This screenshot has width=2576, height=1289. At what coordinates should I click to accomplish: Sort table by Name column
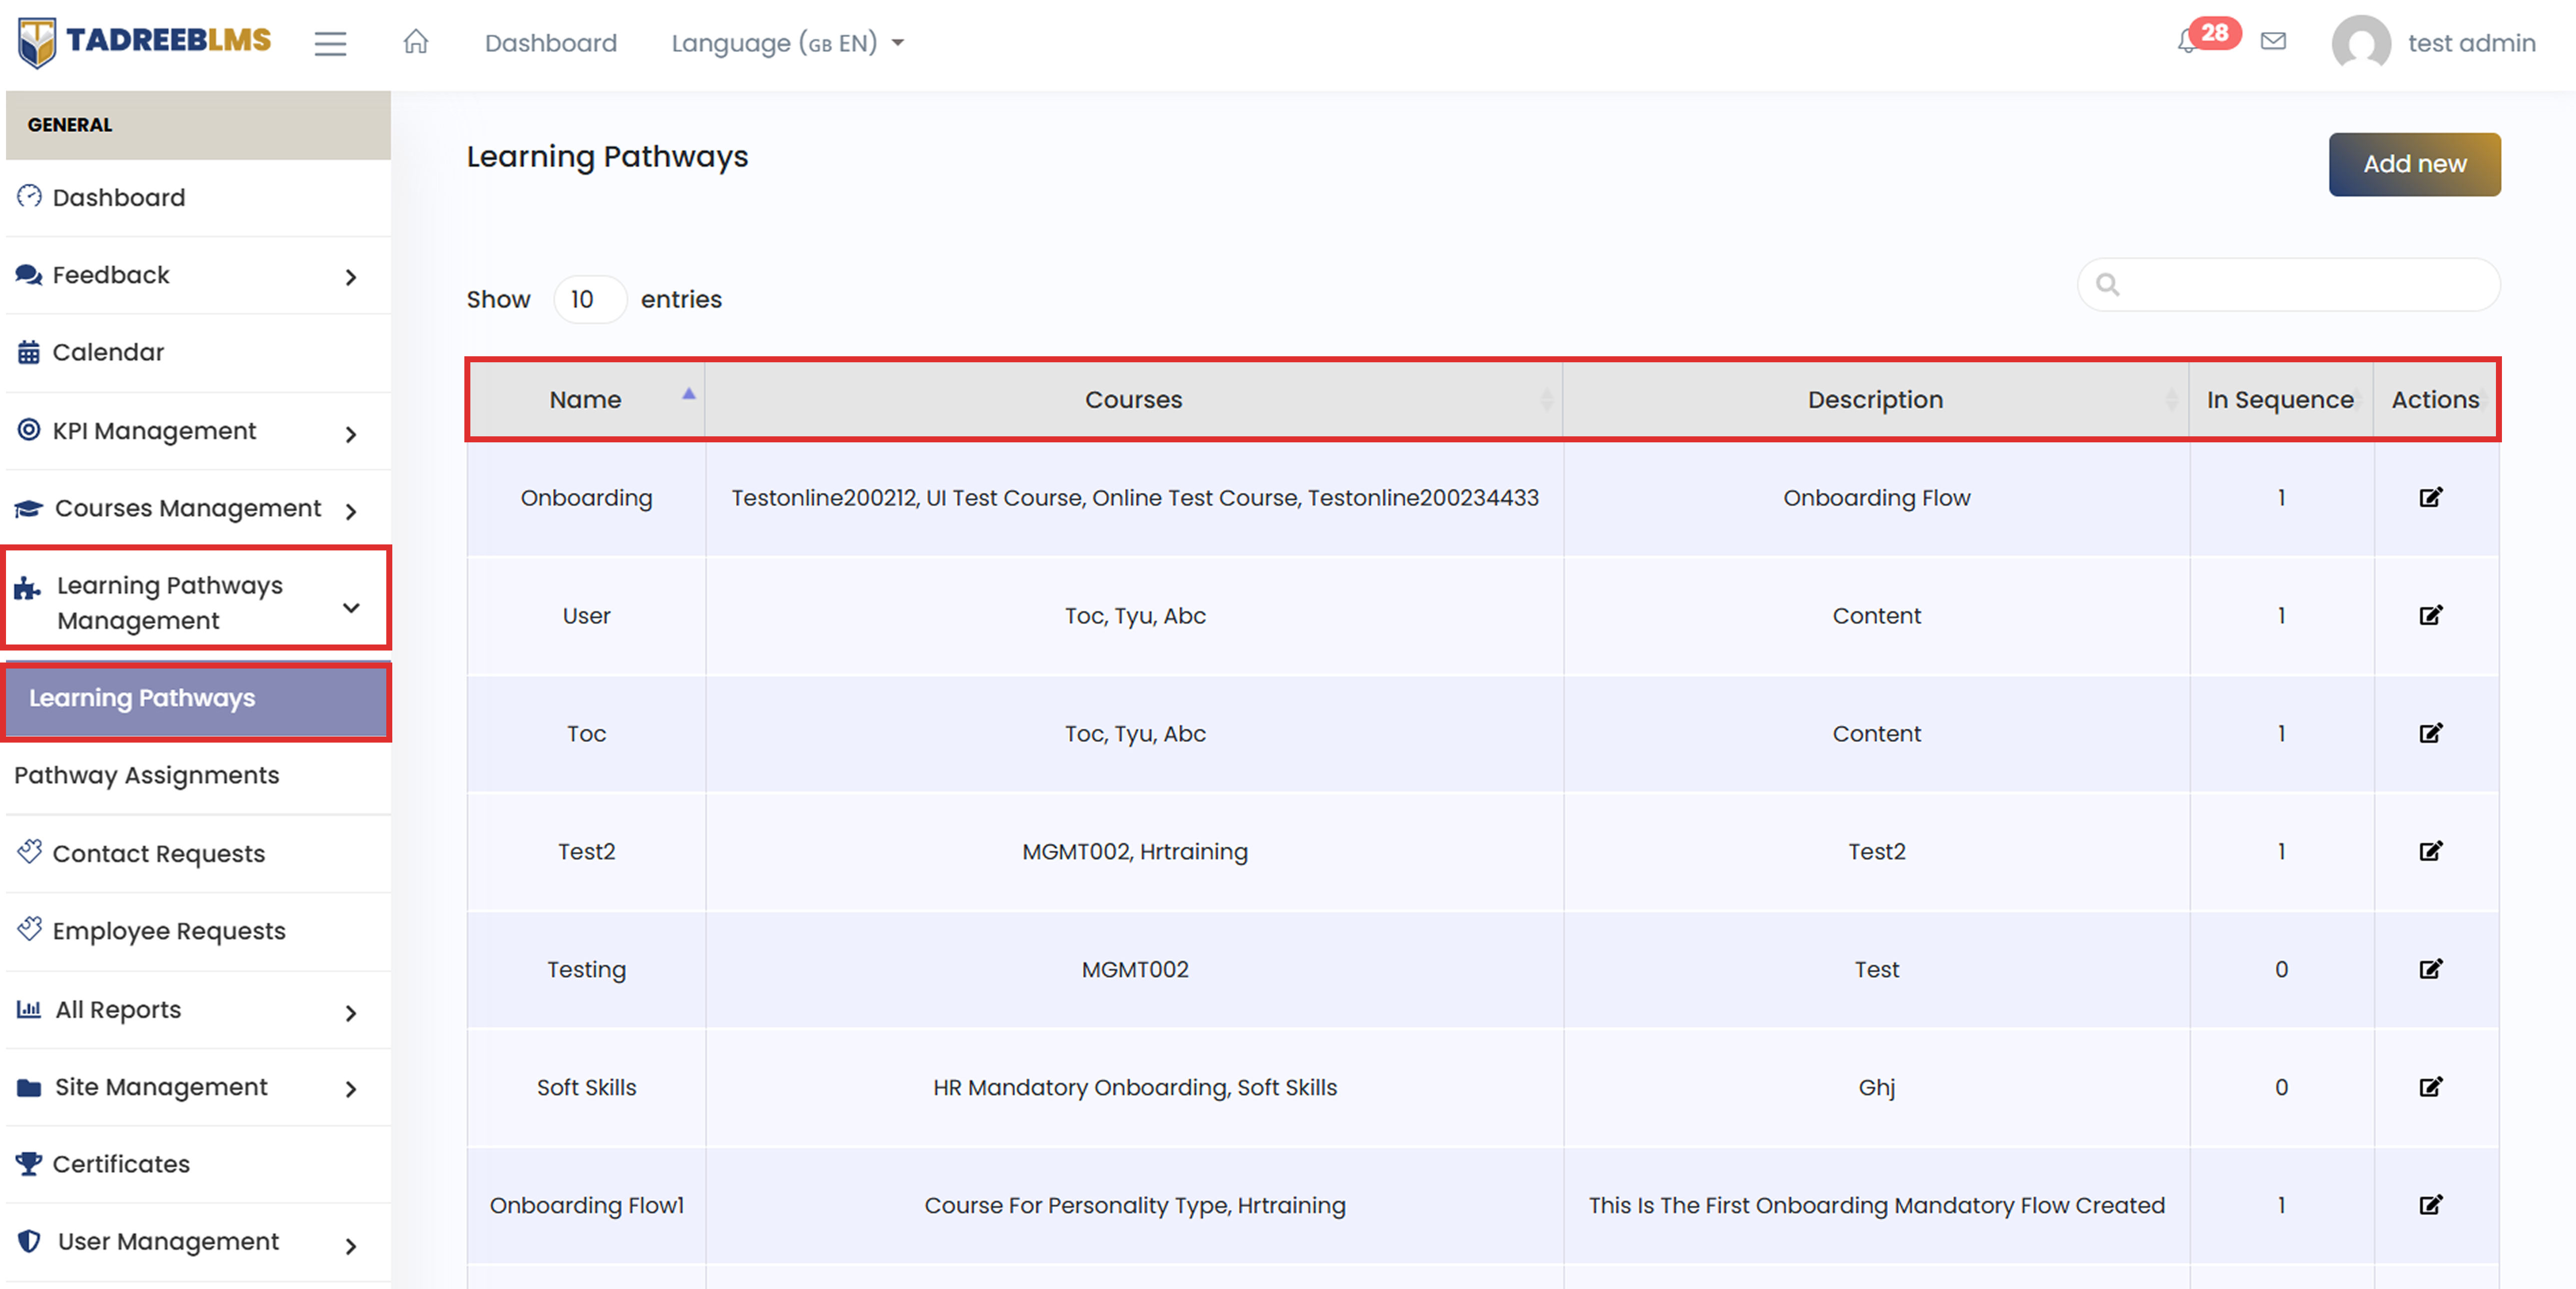click(x=586, y=399)
